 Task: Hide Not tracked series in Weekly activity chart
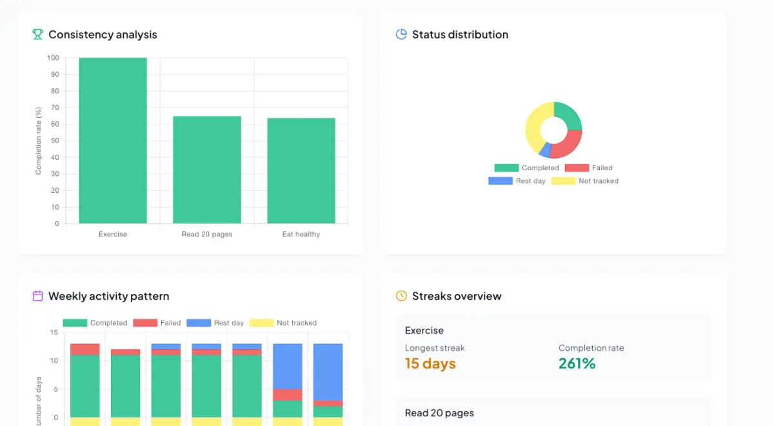click(x=283, y=323)
